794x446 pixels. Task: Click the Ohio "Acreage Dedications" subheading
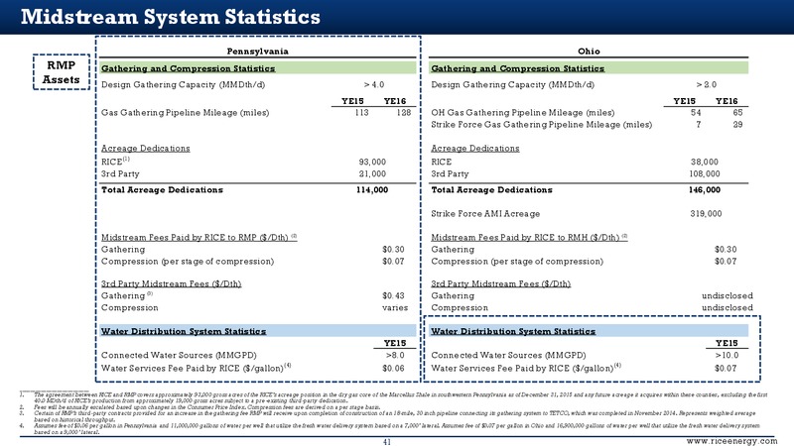pos(475,148)
